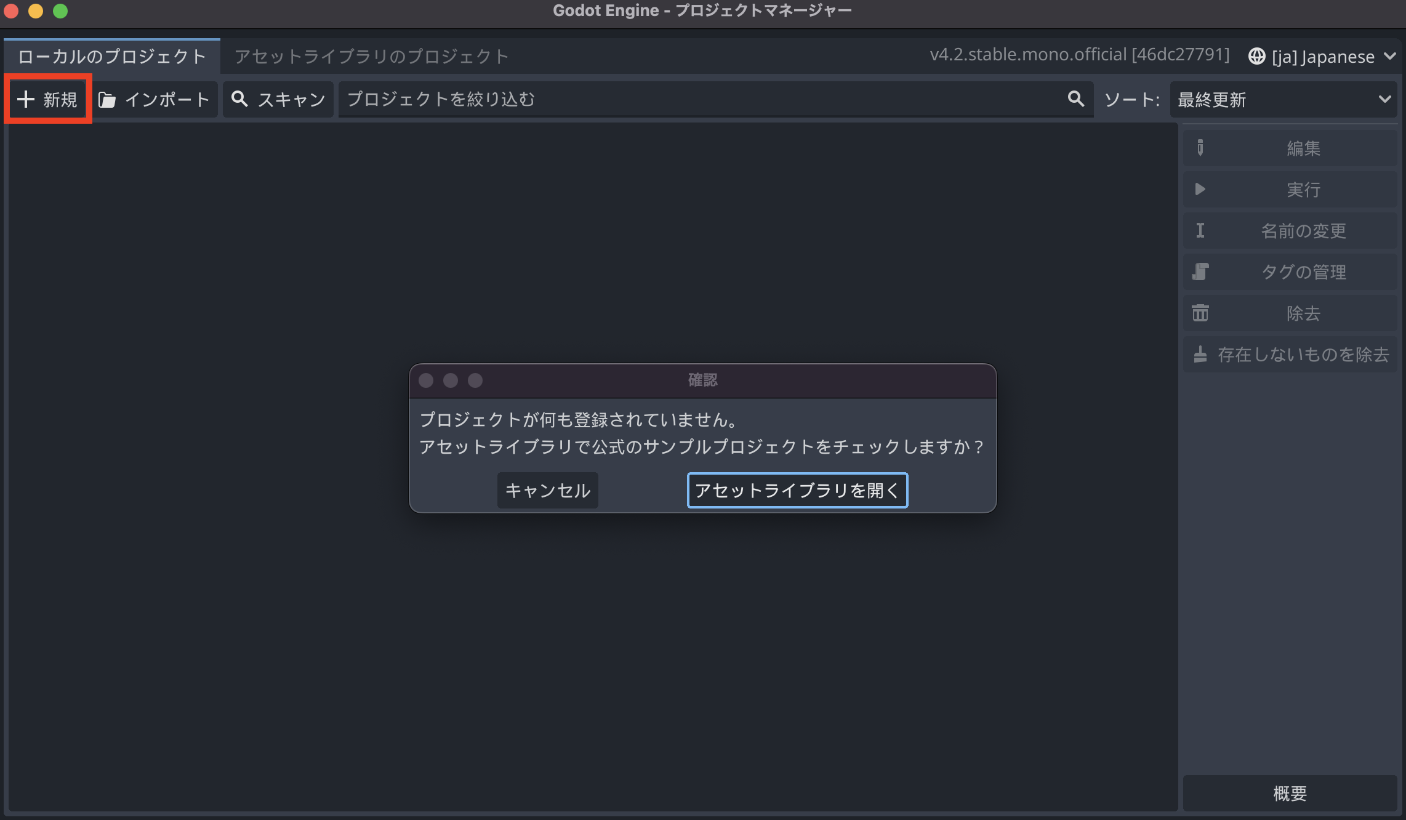Viewport: 1406px width, 820px height.
Task: Click the play icon next to 実行
Action: point(1199,189)
